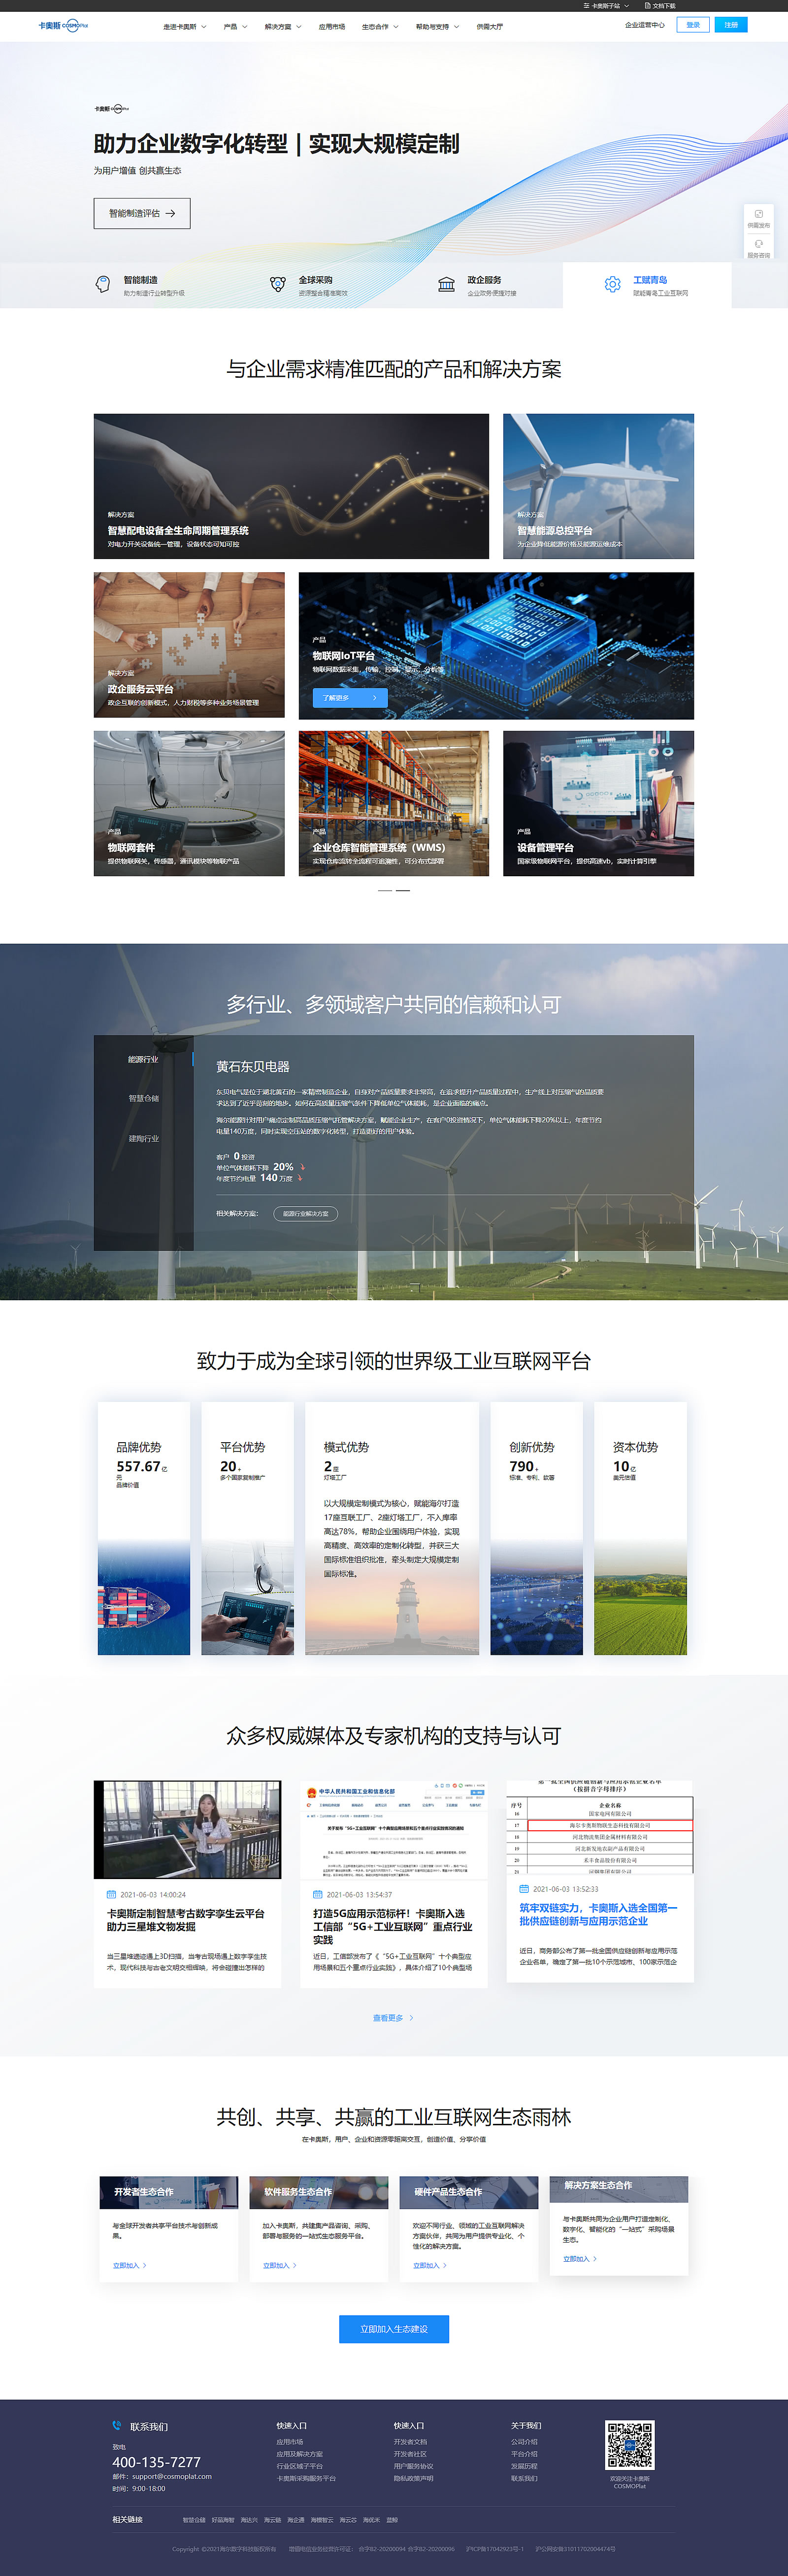Switch to the 智慧仓储 industry tab
This screenshot has width=788, height=2576.
pyautogui.click(x=143, y=1098)
